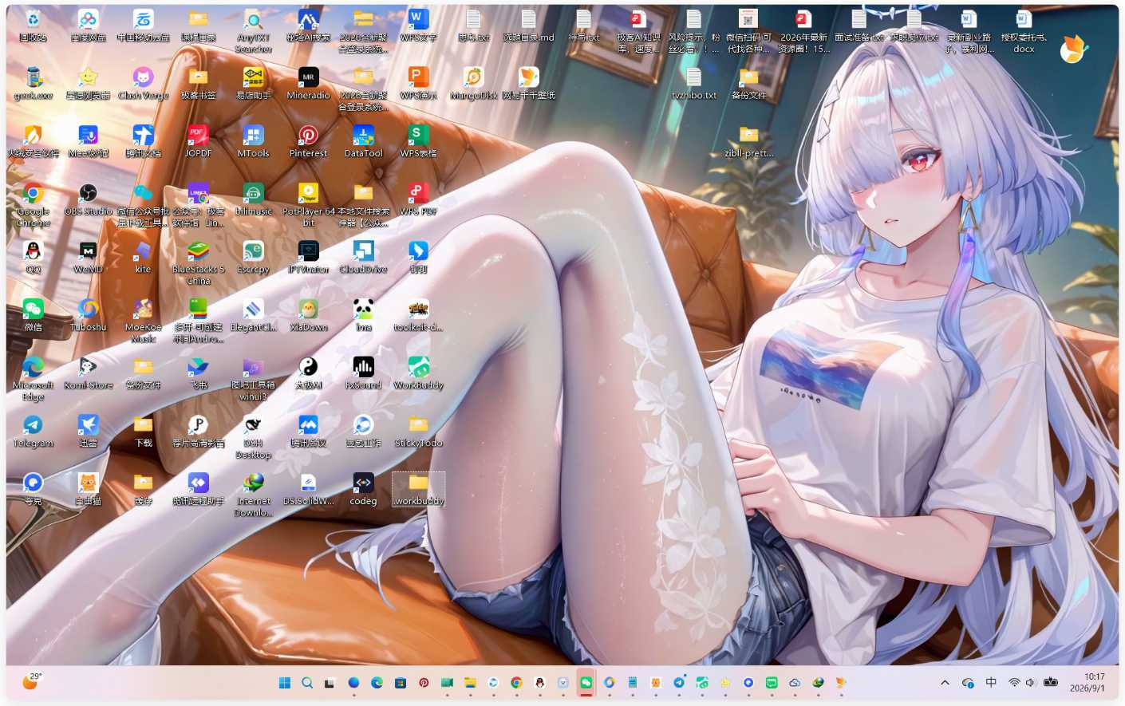Open the QQ penguin desktop icon
1125x706 pixels.
pos(33,258)
